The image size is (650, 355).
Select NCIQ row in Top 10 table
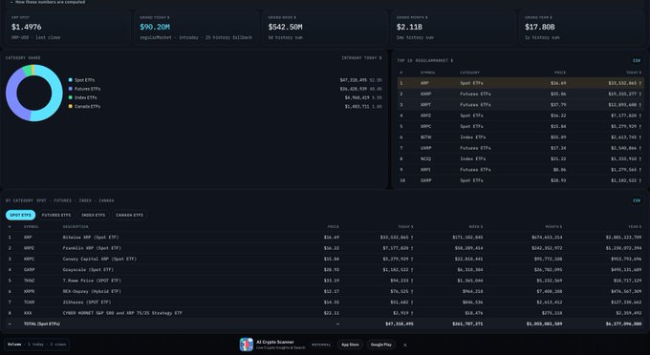[520, 158]
